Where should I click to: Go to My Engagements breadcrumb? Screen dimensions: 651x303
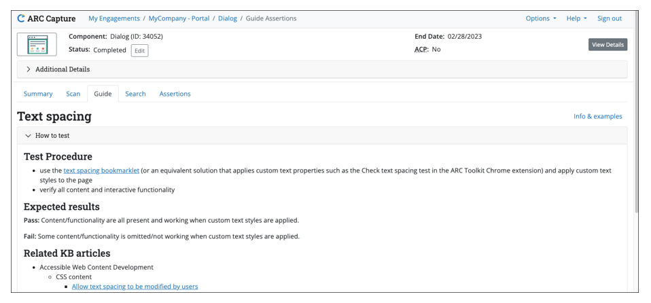[x=114, y=18]
